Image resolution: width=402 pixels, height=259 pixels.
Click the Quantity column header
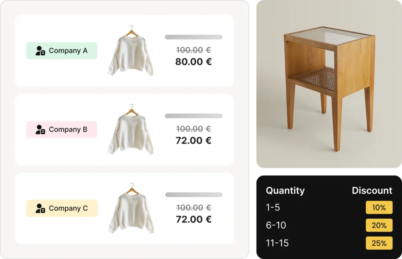coord(285,191)
